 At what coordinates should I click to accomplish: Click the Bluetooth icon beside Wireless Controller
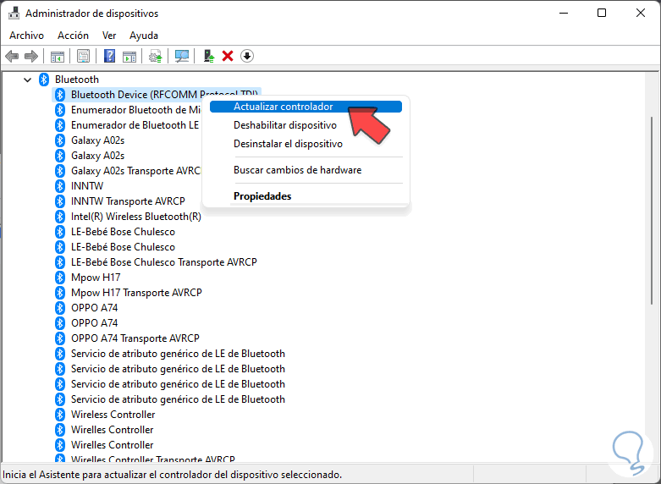tap(60, 415)
